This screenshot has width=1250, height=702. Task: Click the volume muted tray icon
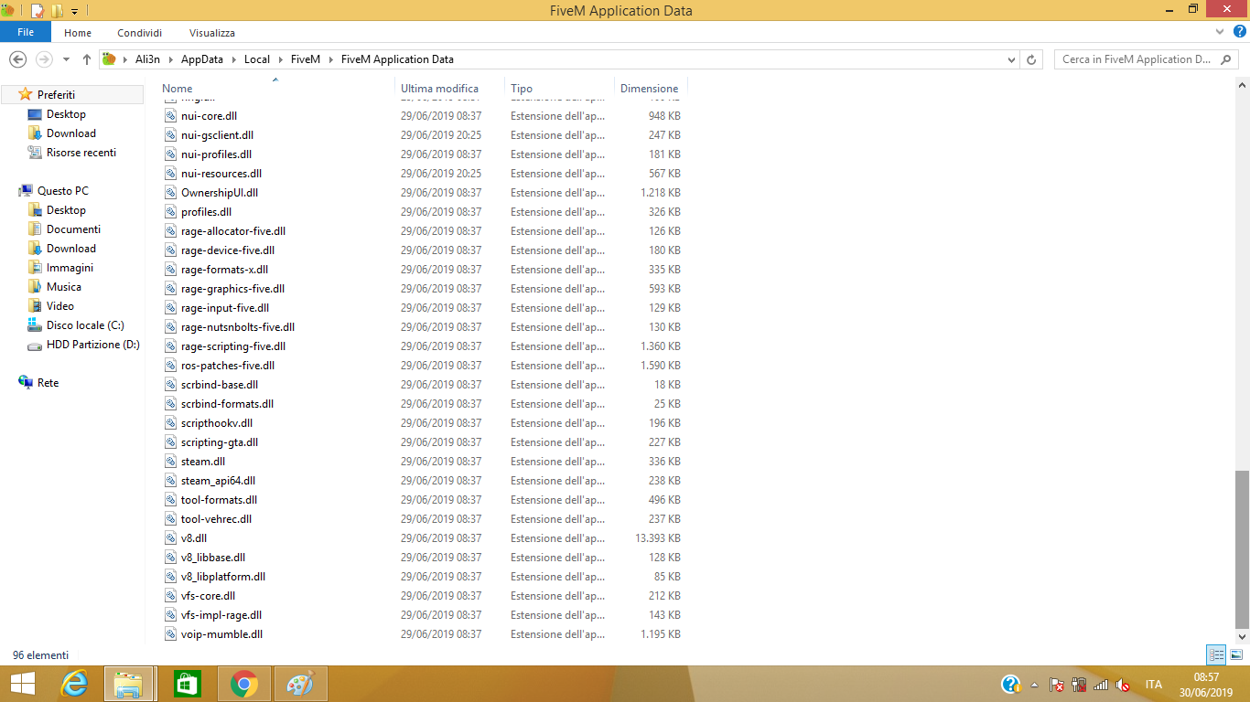coord(1123,685)
